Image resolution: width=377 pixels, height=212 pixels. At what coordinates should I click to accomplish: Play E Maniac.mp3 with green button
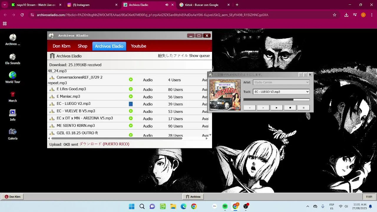[x=131, y=97]
